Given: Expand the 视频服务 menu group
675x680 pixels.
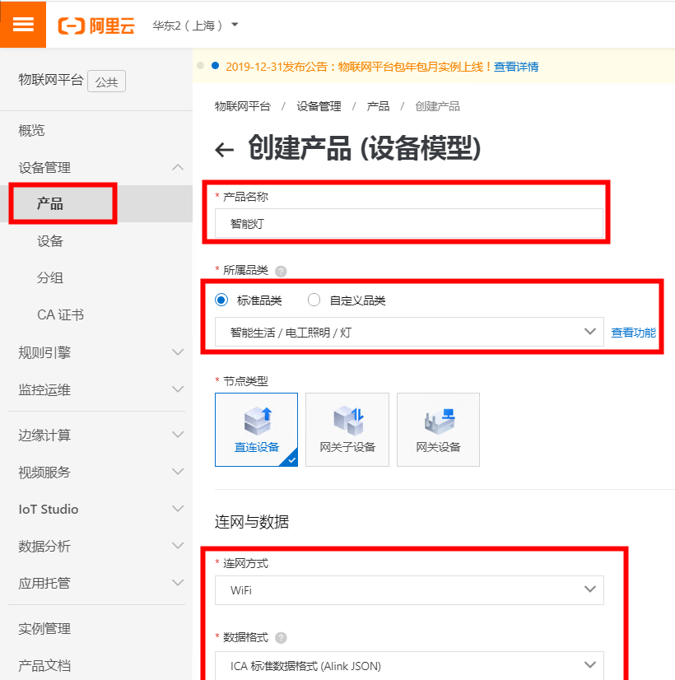Looking at the screenshot, I should [100, 472].
